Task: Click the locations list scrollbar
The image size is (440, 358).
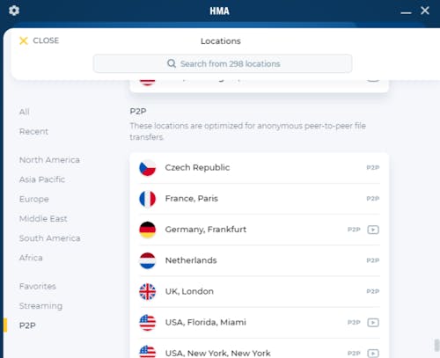Action: tap(436, 345)
